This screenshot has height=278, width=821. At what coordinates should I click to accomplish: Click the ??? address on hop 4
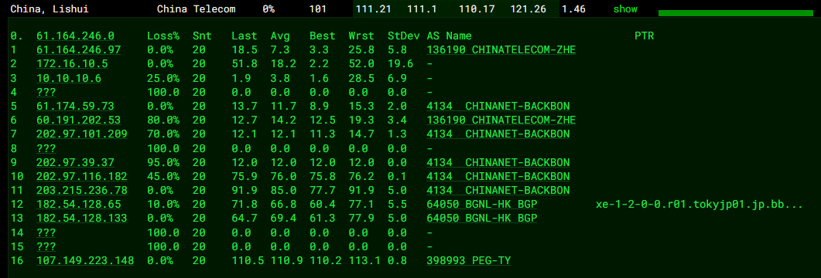[46, 92]
